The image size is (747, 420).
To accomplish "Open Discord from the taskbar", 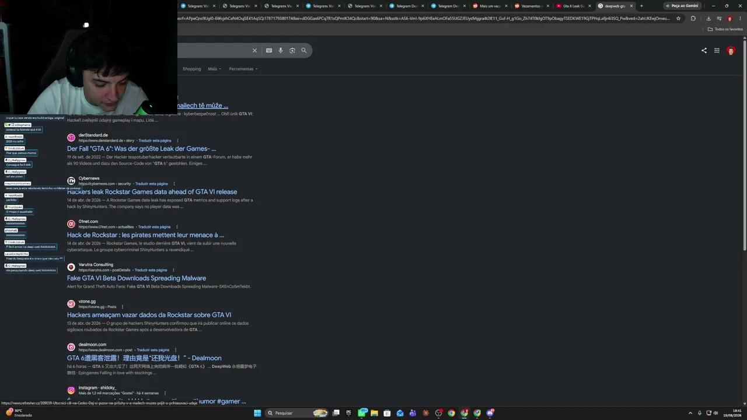I will (490, 413).
